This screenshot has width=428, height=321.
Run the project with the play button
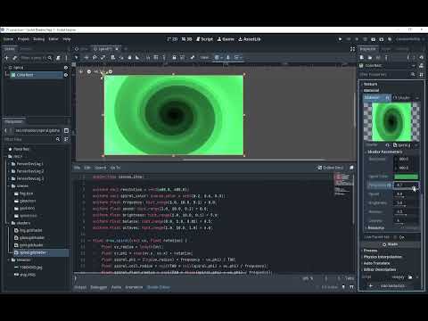[340, 39]
